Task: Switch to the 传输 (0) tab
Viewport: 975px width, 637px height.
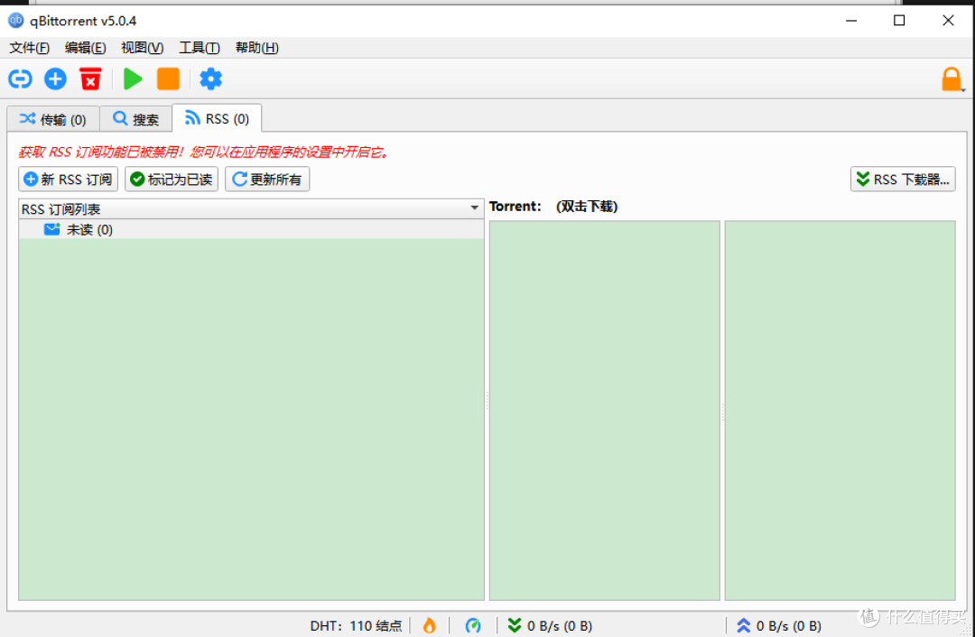Action: point(53,119)
